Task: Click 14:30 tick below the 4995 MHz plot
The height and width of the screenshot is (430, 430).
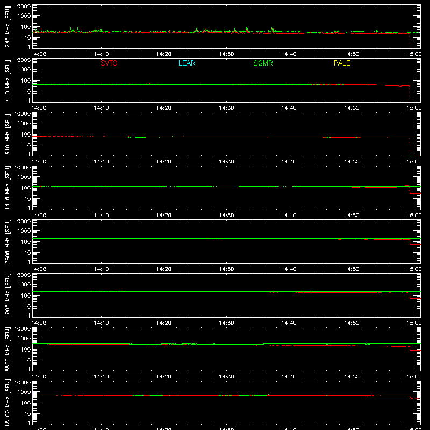Action: tap(226, 323)
